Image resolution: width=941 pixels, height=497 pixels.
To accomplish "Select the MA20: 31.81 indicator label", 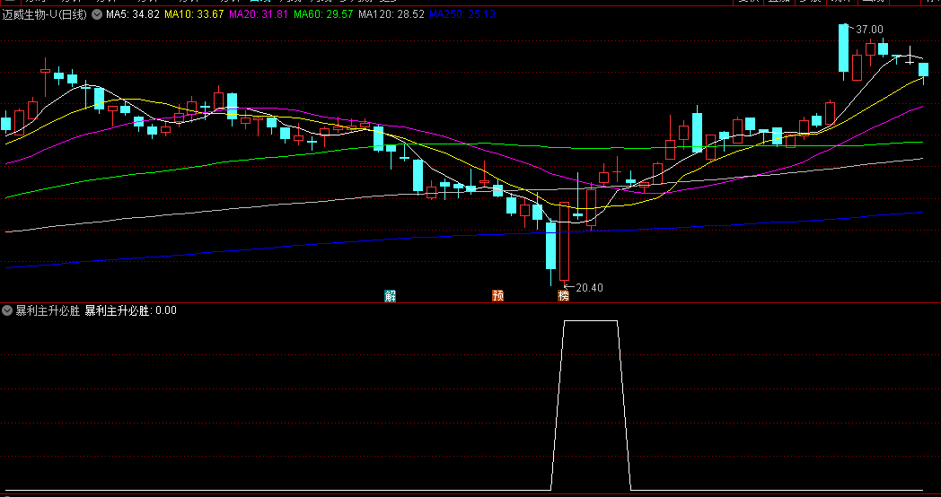I will click(259, 14).
